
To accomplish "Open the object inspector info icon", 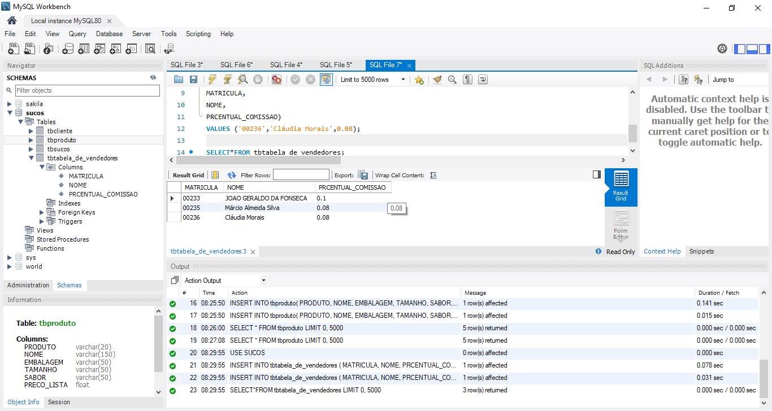I will 49,49.
